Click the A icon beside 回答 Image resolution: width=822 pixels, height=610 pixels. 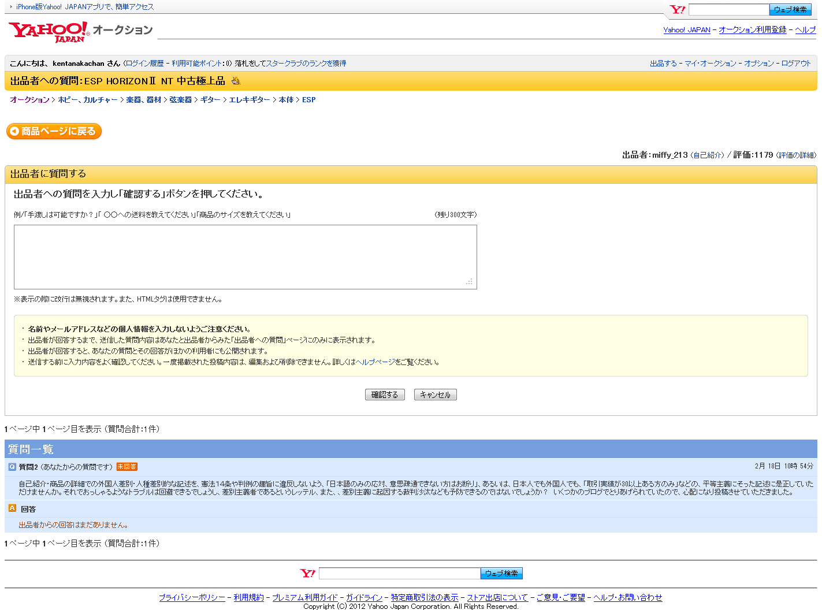12,508
